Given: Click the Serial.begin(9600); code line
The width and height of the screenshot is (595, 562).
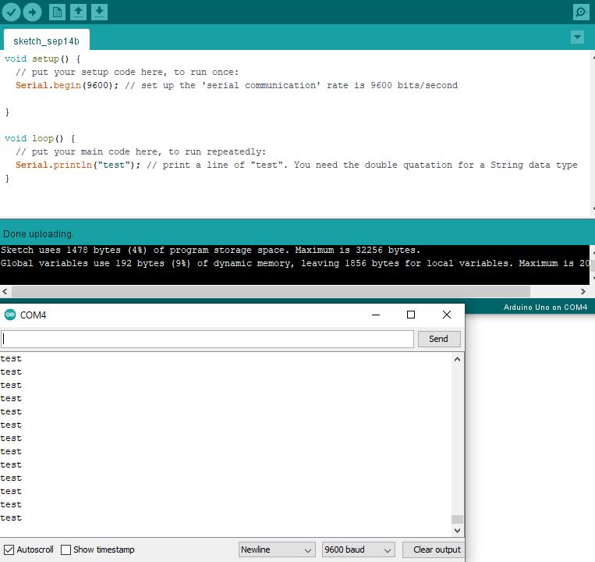Looking at the screenshot, I should click(236, 85).
